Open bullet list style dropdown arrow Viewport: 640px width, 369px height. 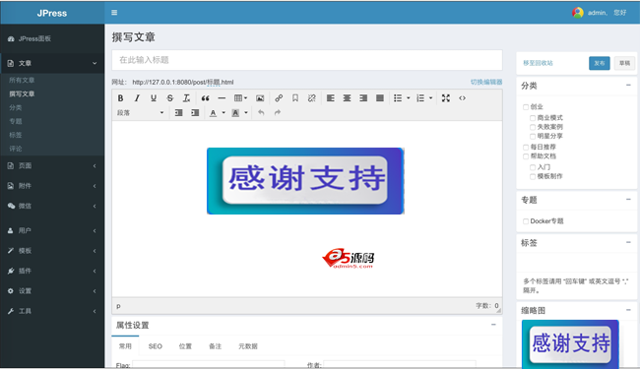click(x=409, y=98)
